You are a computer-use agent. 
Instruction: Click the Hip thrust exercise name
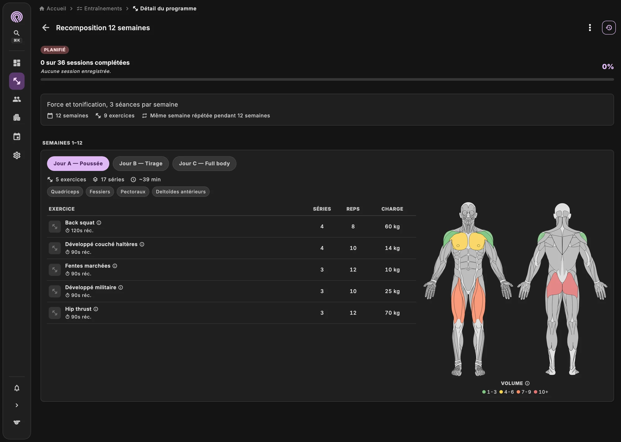click(x=78, y=309)
